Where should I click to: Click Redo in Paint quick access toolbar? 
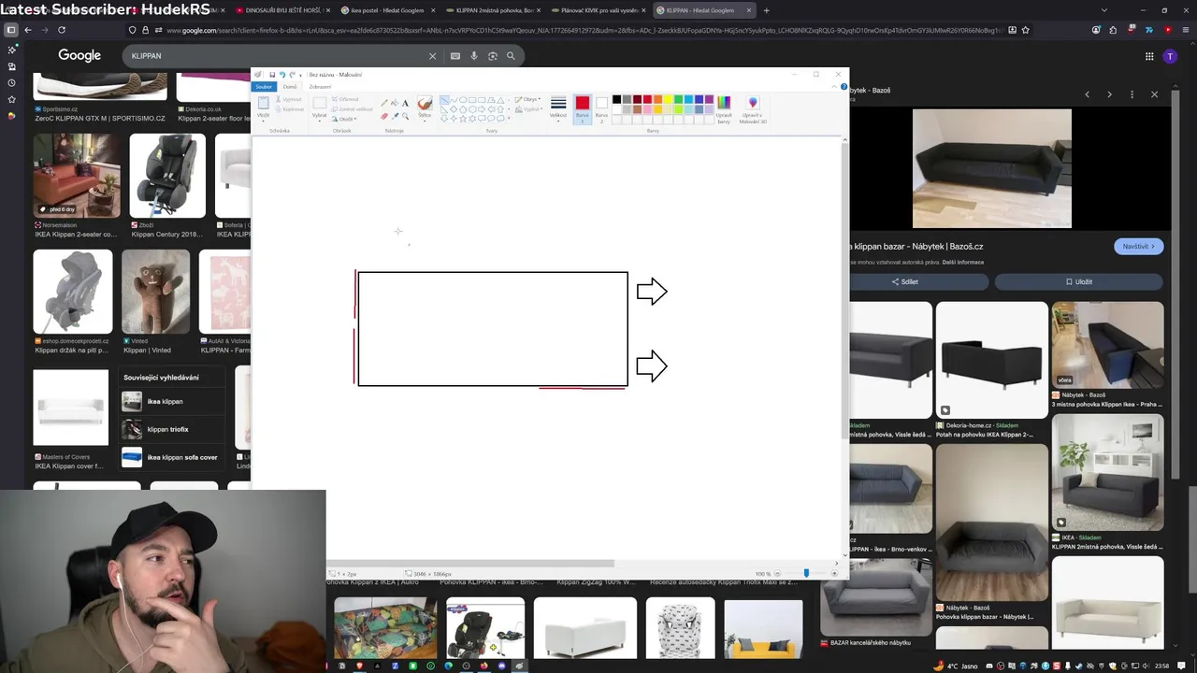(x=292, y=75)
